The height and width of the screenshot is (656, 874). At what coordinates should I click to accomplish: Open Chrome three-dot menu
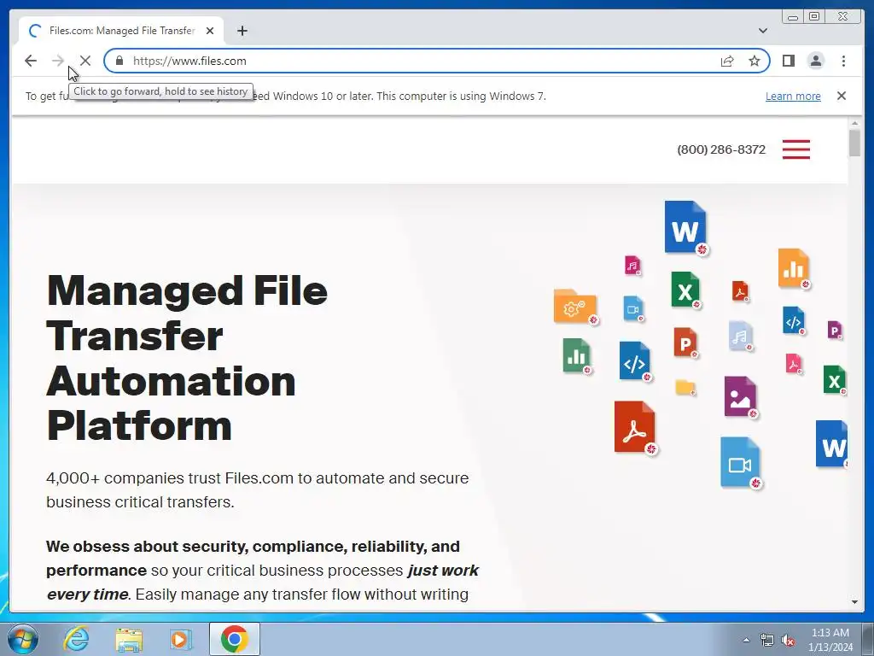click(843, 61)
